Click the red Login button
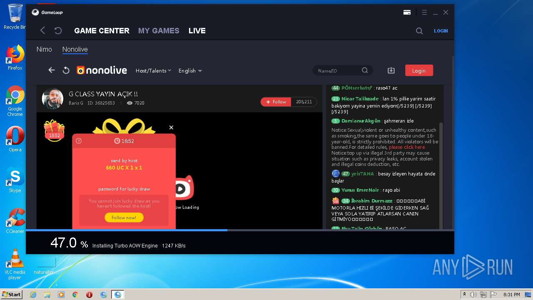 (x=419, y=70)
